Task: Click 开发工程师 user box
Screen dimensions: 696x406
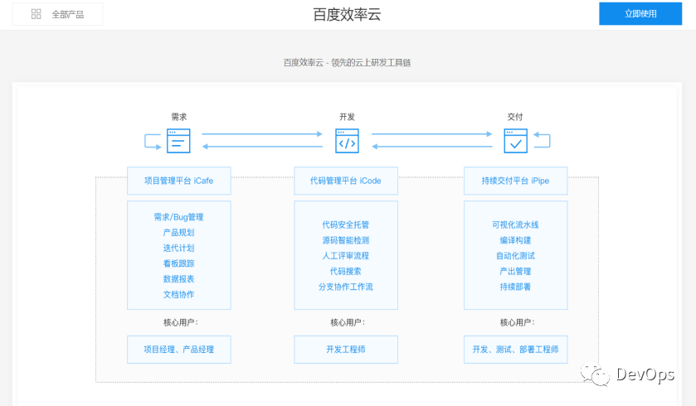Action: pyautogui.click(x=346, y=350)
